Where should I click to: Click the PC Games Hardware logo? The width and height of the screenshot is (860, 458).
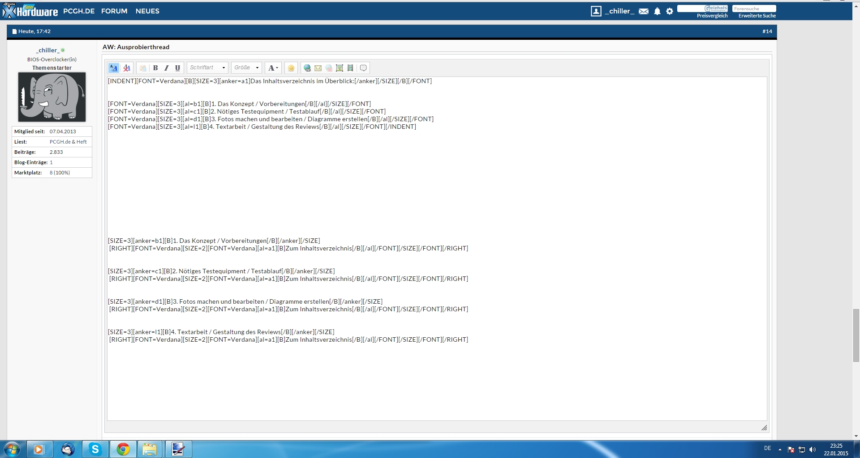click(x=30, y=10)
